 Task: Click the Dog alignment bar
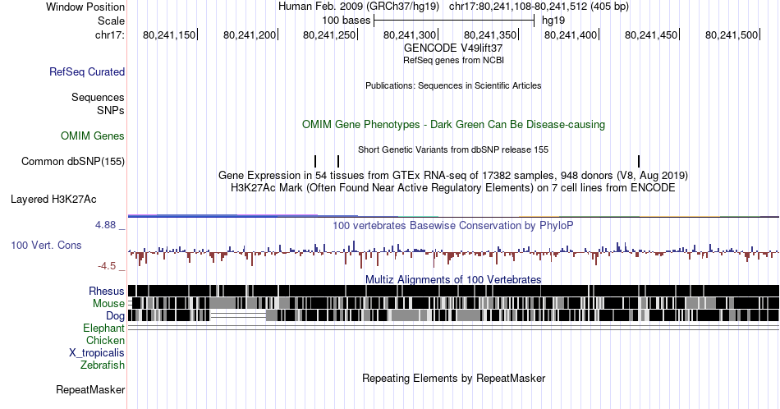453,315
